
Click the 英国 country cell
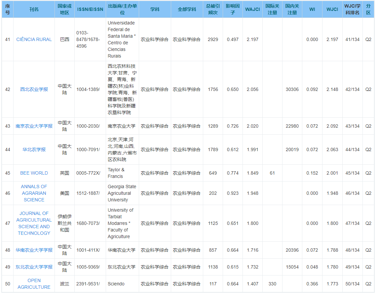coord(64,173)
